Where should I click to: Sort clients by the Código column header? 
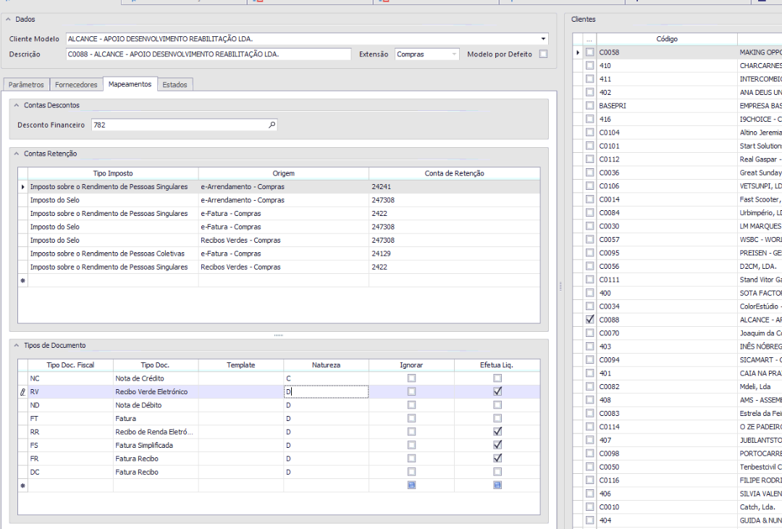point(666,39)
